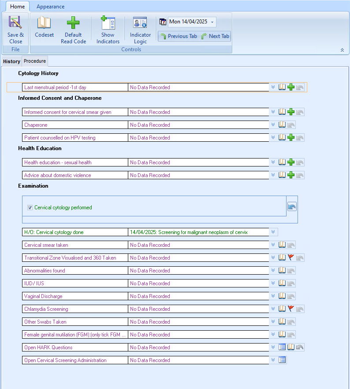Click the Next Tab button

click(x=215, y=36)
